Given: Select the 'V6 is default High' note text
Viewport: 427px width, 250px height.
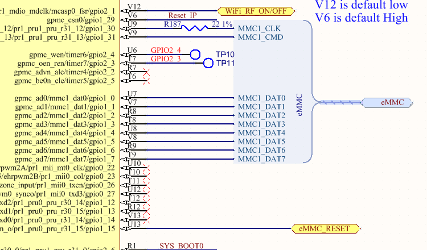Looking at the screenshot, I should [x=362, y=18].
